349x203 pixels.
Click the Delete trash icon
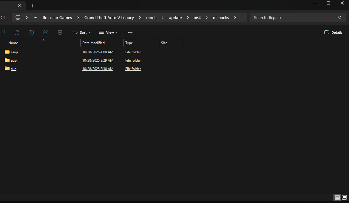pos(60,32)
